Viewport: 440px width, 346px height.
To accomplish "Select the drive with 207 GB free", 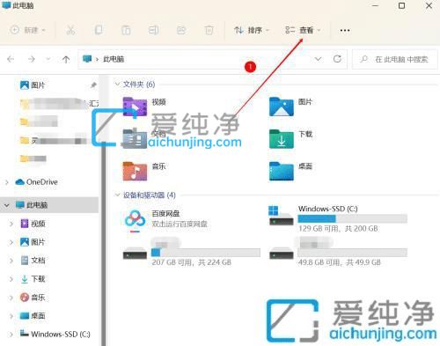I will click(x=135, y=254).
